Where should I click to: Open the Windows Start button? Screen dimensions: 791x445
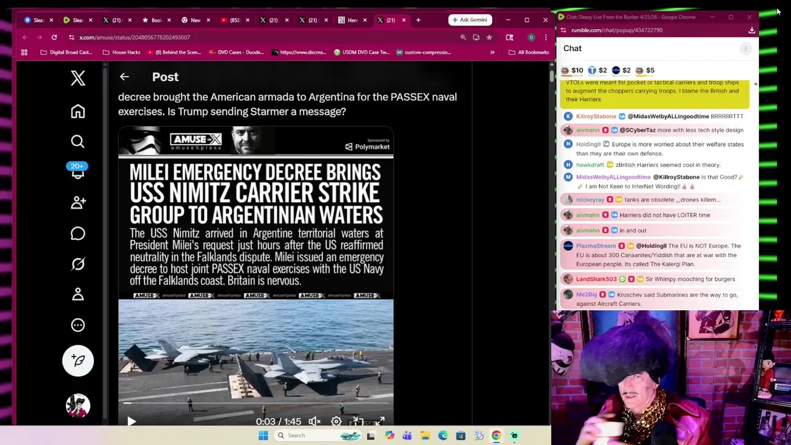coord(263,436)
